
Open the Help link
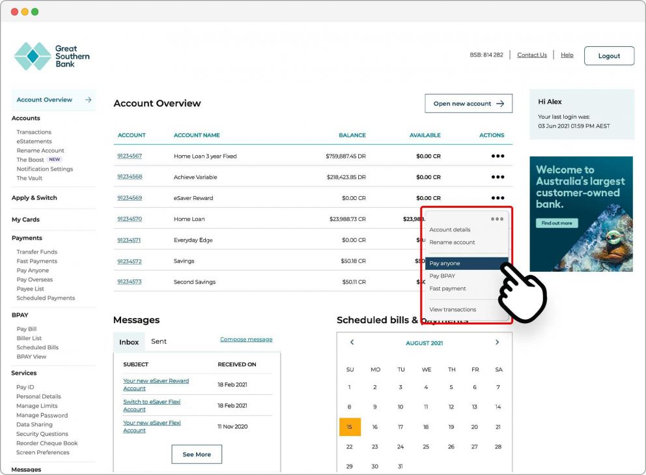click(x=567, y=55)
